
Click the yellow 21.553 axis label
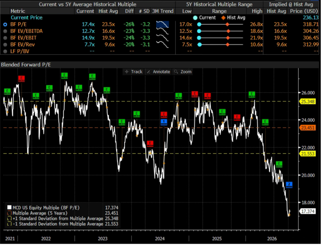pyautogui.click(x=308, y=154)
